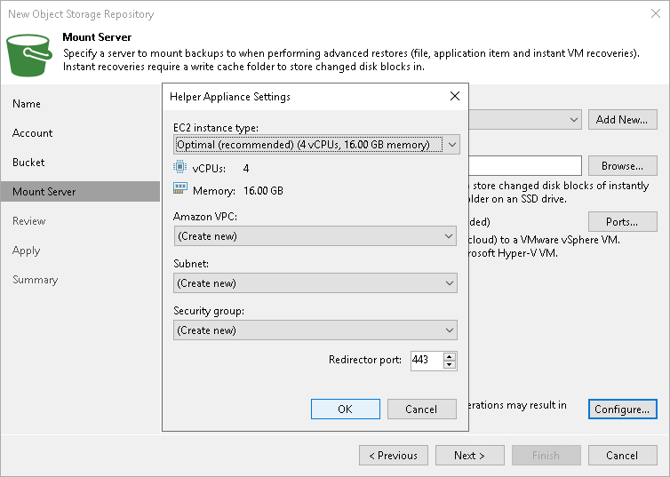670x477 pixels.
Task: Proceed with the Next button
Action: pos(469,455)
